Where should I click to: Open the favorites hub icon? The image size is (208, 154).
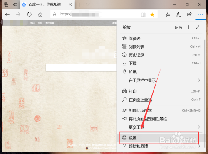click(x=168, y=15)
